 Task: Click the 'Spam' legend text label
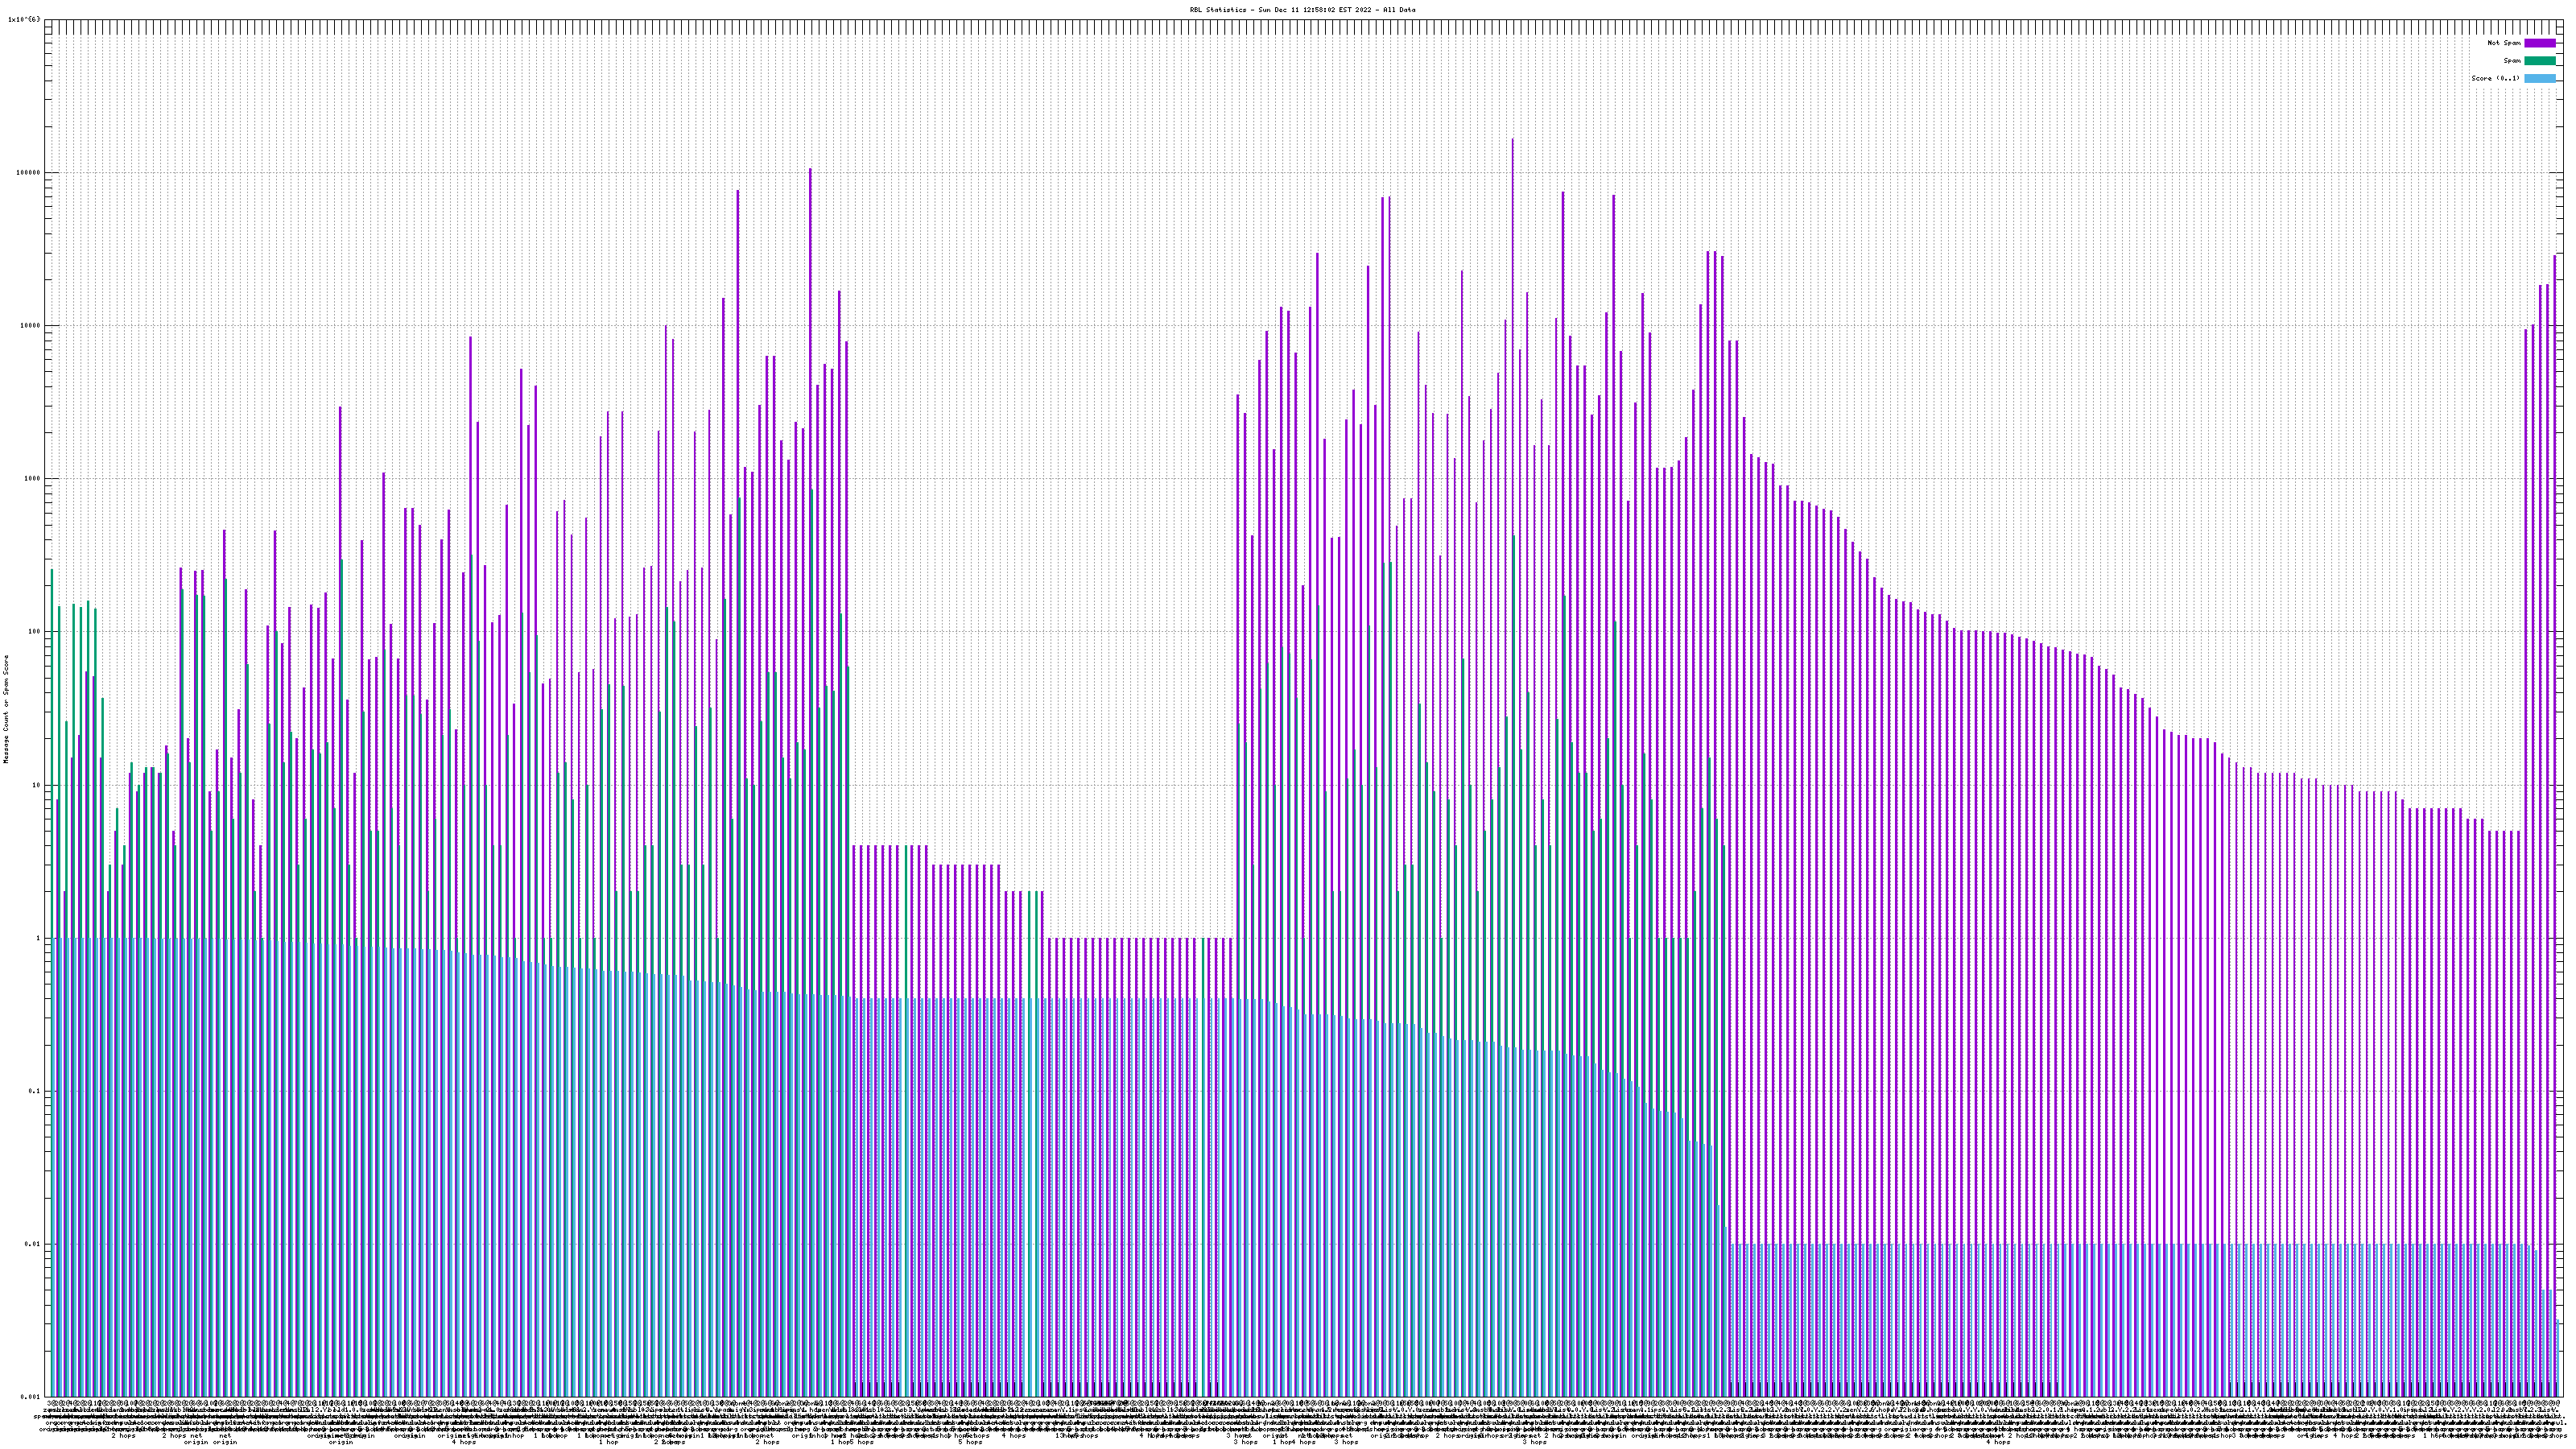pos(2511,61)
